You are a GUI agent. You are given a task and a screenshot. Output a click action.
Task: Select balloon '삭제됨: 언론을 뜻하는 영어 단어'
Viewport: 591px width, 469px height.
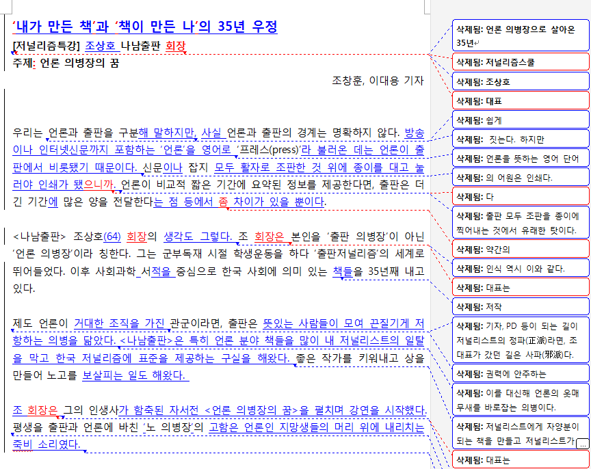point(518,157)
